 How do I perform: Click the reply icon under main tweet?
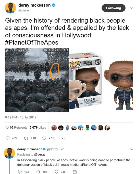[7, 138]
